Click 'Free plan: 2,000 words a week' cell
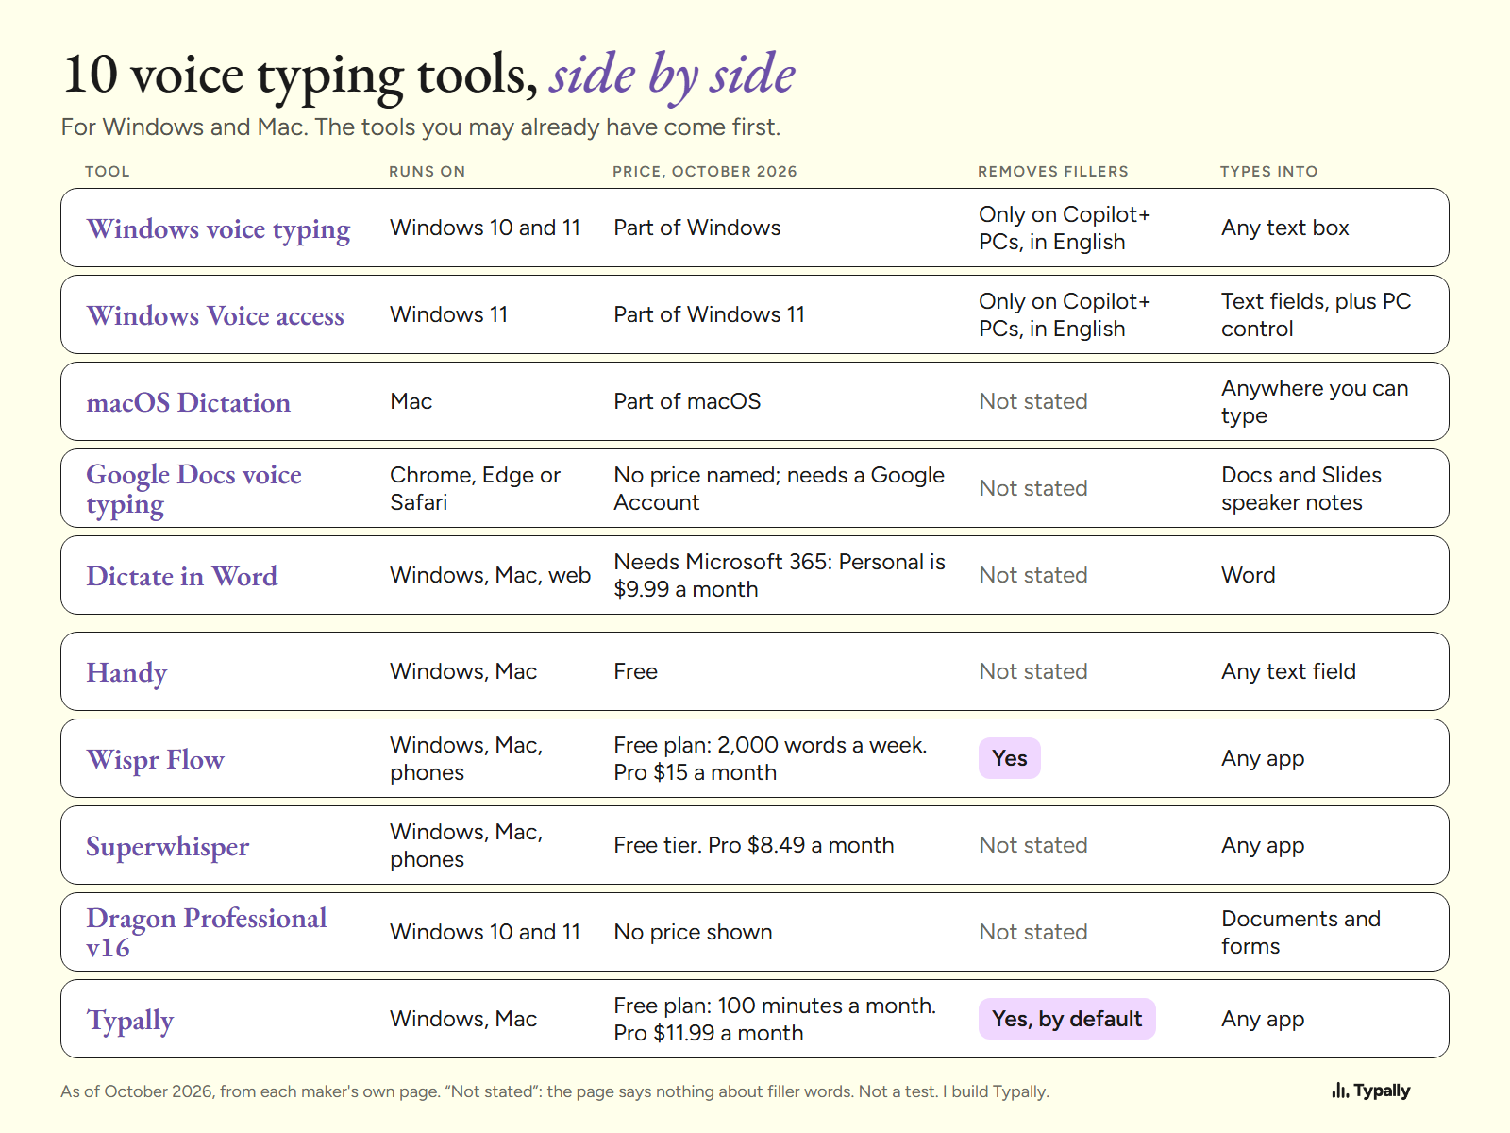This screenshot has width=1510, height=1133. click(770, 758)
